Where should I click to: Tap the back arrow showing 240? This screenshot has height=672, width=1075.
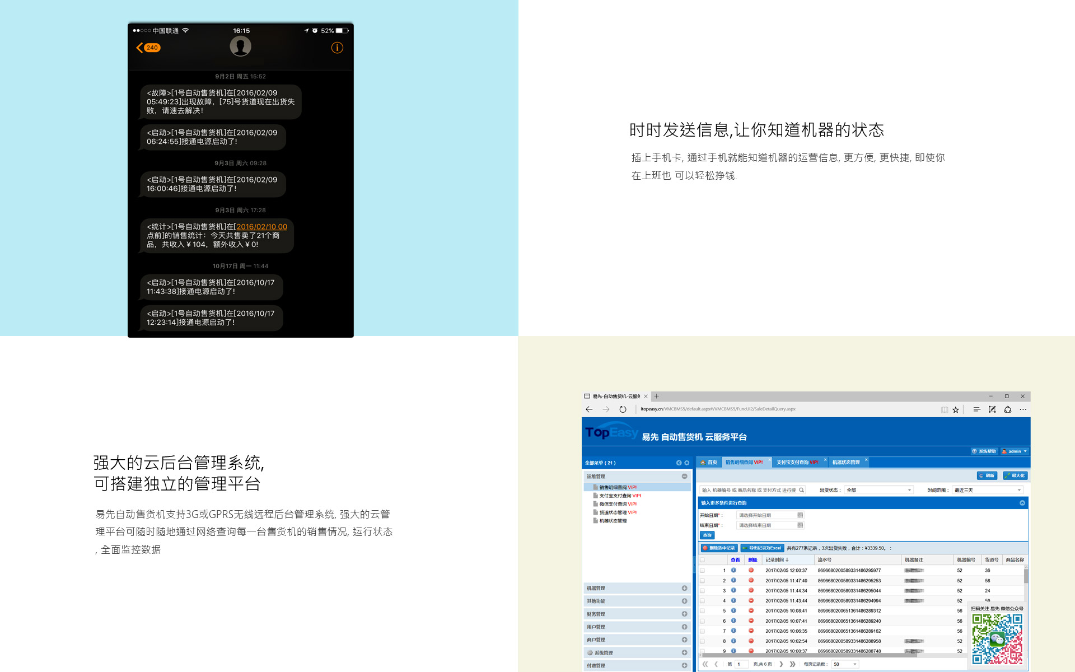pos(148,48)
